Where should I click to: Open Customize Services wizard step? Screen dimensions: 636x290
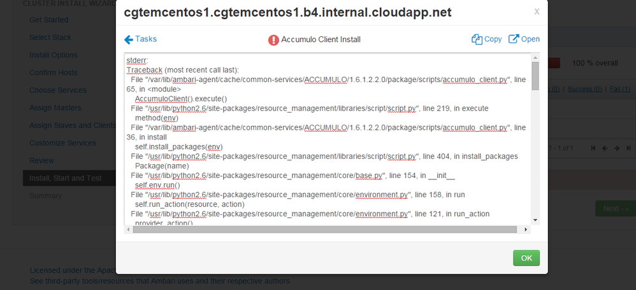[62, 143]
